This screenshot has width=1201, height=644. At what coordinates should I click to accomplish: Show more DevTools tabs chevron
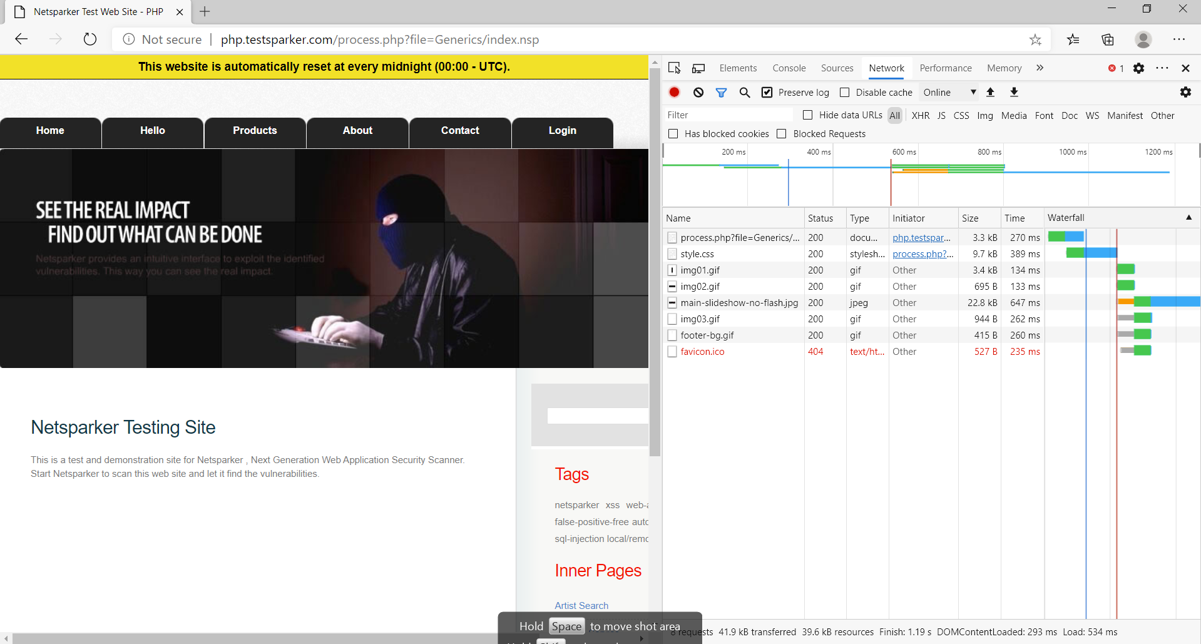tap(1040, 68)
